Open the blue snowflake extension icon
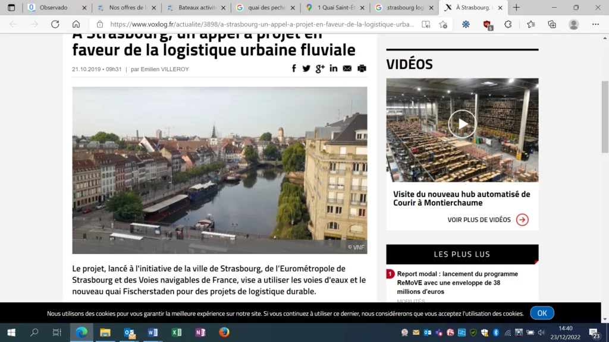 (466, 24)
